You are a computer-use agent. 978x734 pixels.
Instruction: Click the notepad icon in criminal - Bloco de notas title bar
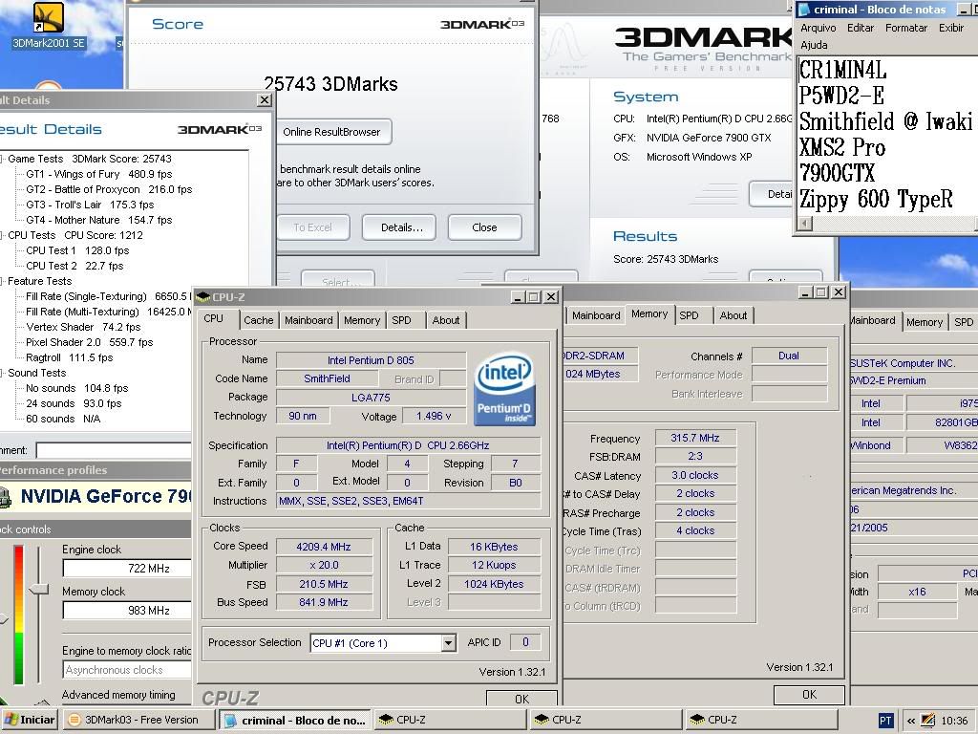(804, 10)
